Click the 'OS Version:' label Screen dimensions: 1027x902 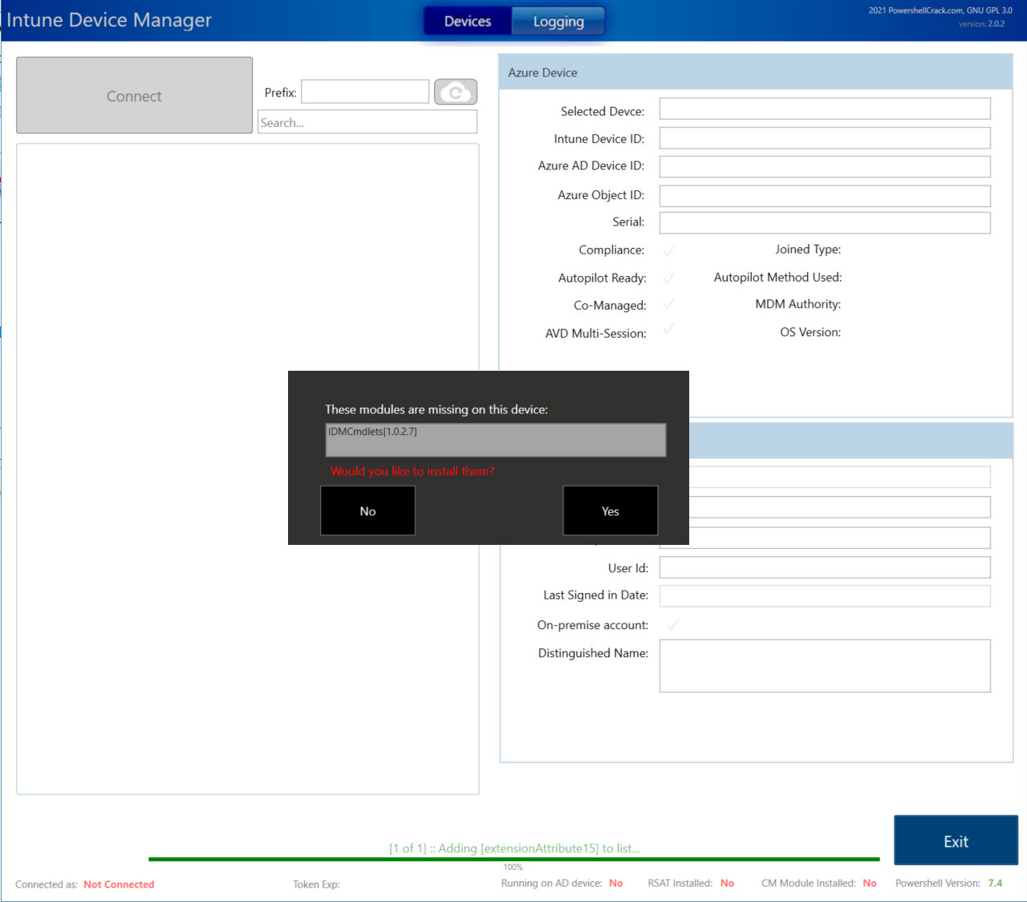click(x=810, y=332)
